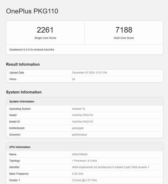Click the Topology value 1 Processor, 8 Cores
This screenshot has height=184, width=168.
pos(84,161)
